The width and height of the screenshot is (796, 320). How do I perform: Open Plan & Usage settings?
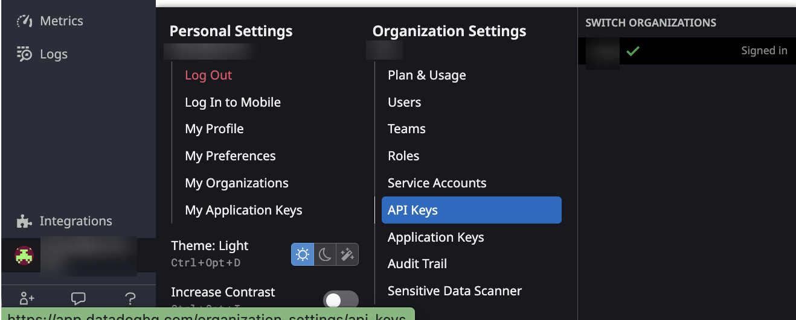(x=426, y=75)
